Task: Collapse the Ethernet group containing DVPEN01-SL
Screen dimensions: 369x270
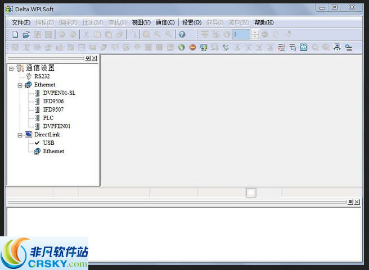Action: (20, 85)
